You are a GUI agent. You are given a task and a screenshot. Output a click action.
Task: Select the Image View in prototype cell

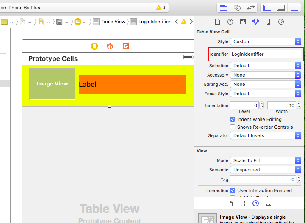tap(53, 84)
